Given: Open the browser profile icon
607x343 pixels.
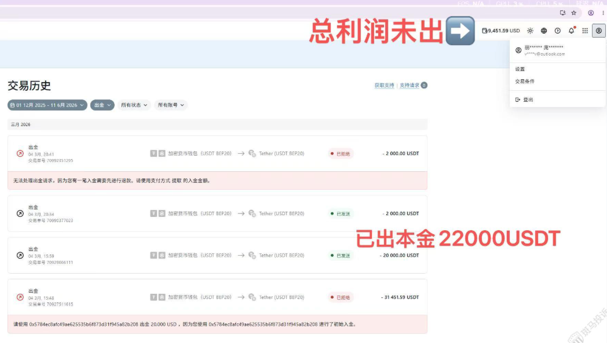Looking at the screenshot, I should click(591, 13).
